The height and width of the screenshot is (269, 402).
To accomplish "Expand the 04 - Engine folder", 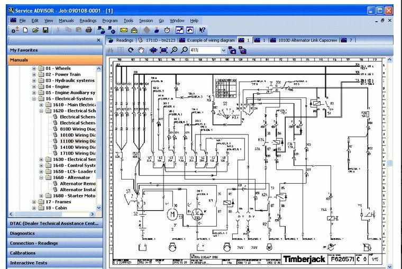I will pyautogui.click(x=34, y=86).
